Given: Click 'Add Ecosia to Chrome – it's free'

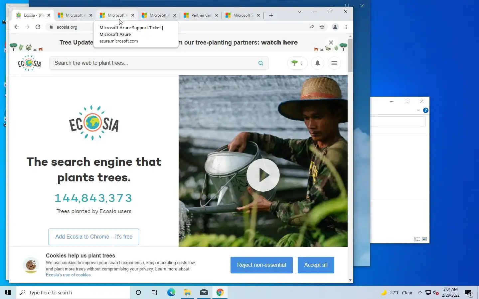Looking at the screenshot, I should point(94,237).
